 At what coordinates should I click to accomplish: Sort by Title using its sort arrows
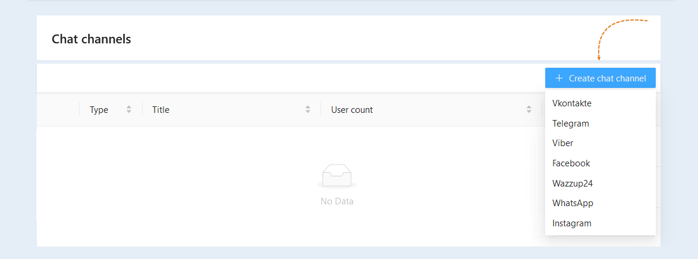pos(307,109)
